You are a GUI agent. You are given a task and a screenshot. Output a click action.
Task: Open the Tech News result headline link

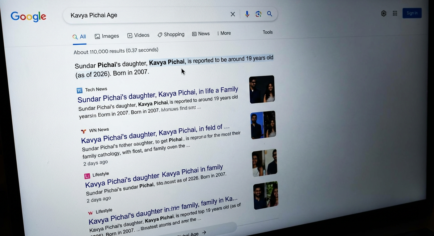click(x=158, y=95)
